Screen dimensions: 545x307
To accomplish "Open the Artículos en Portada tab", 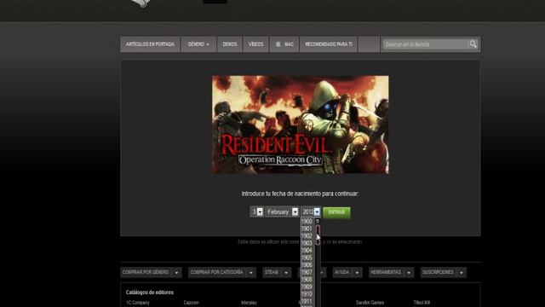I will (150, 44).
